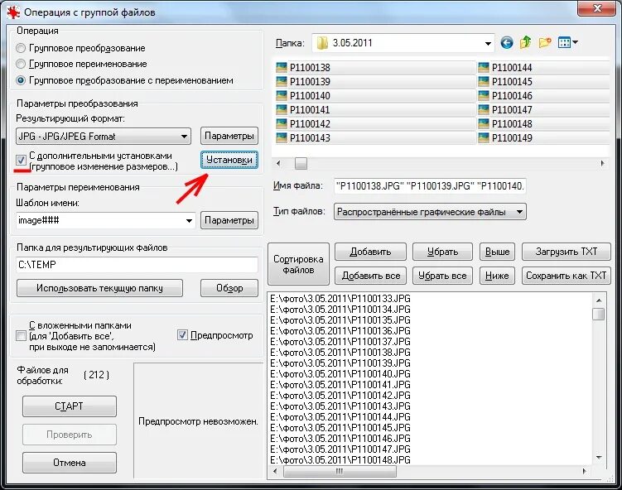Go up one folder level with green arrow
Screen dimensions: 622x490
coord(526,42)
